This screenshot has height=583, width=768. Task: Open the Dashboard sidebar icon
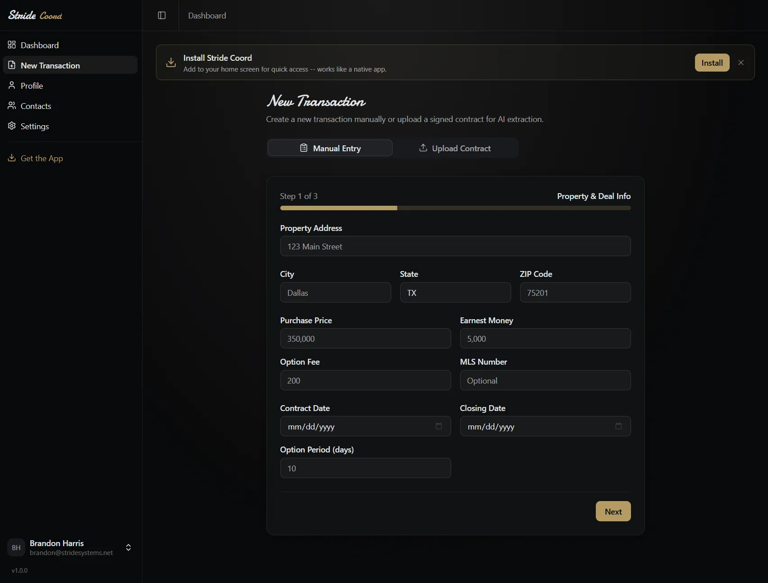coord(11,45)
